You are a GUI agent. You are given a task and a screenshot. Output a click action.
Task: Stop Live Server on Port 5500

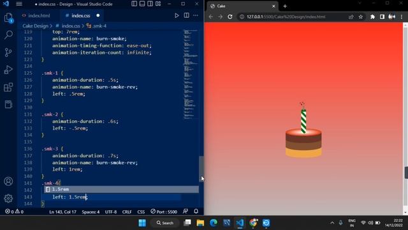(x=164, y=211)
